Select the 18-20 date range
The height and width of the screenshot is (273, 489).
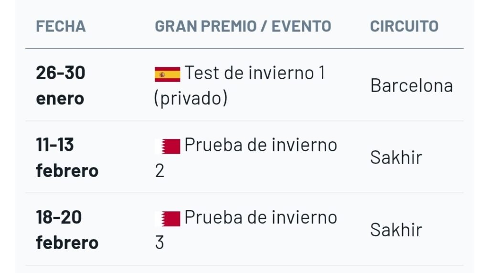click(59, 218)
